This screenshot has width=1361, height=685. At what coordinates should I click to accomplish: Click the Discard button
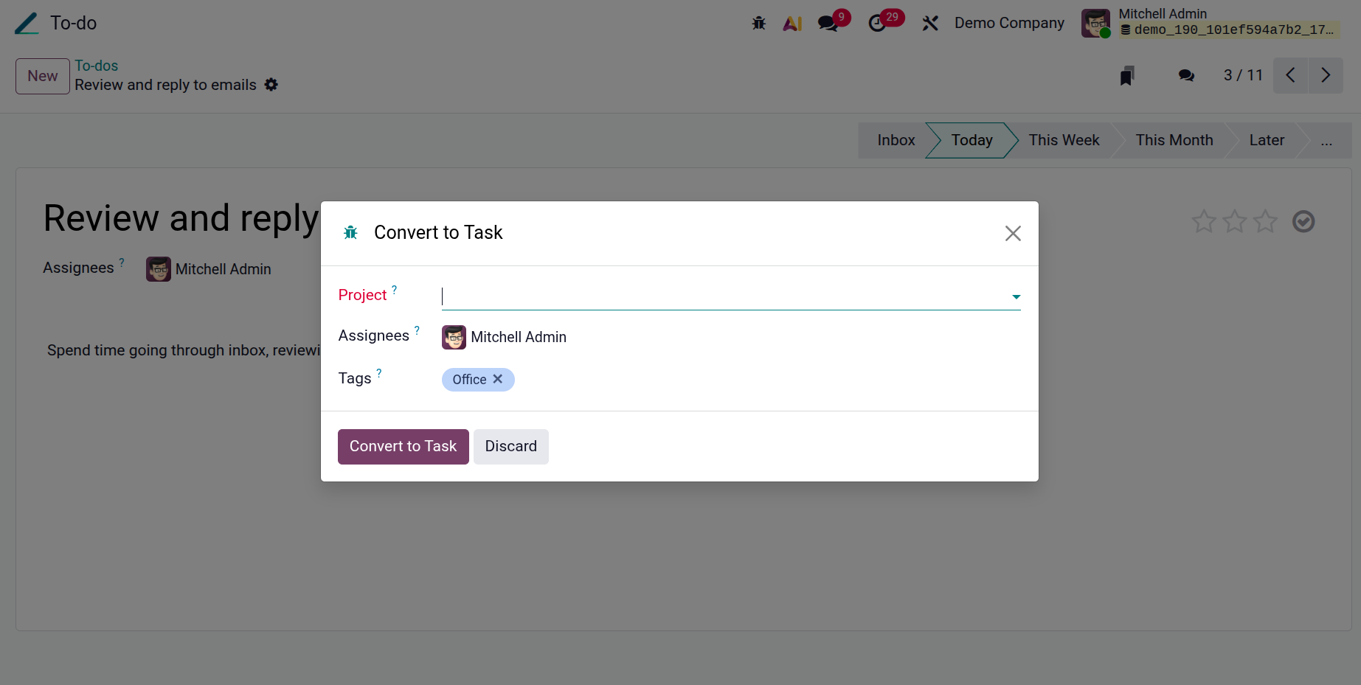(x=510, y=447)
